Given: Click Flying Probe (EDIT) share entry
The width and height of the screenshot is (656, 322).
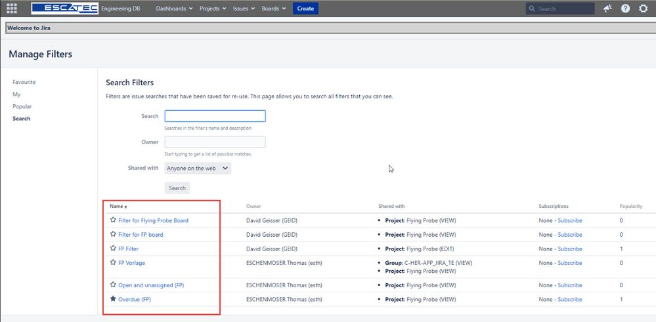Looking at the screenshot, I should tap(419, 249).
